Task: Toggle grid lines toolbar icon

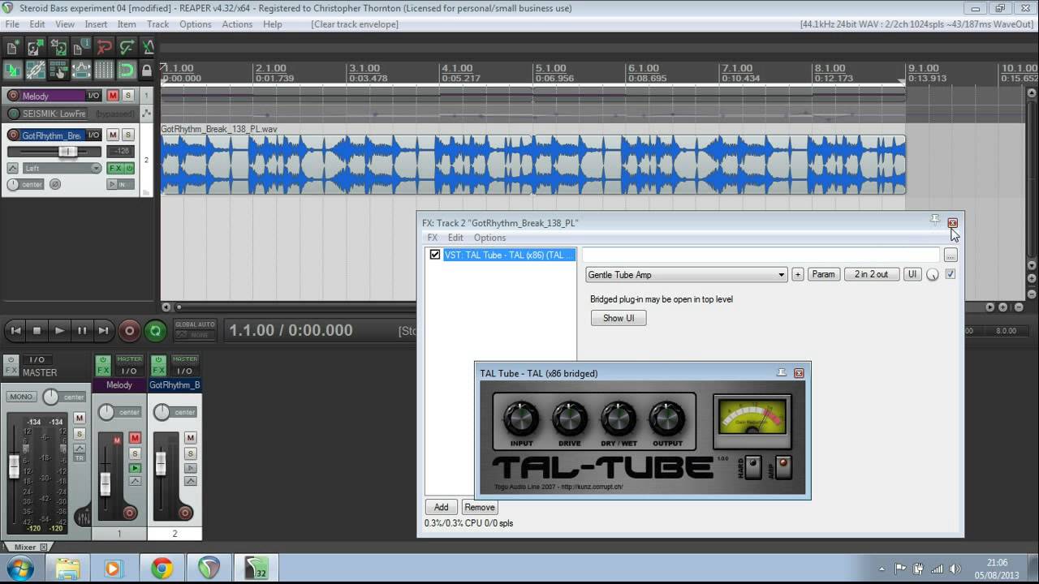Action: 103,71
